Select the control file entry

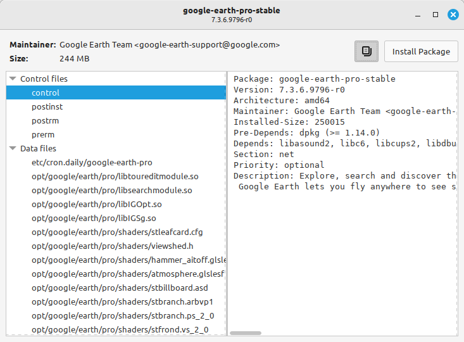click(x=116, y=92)
